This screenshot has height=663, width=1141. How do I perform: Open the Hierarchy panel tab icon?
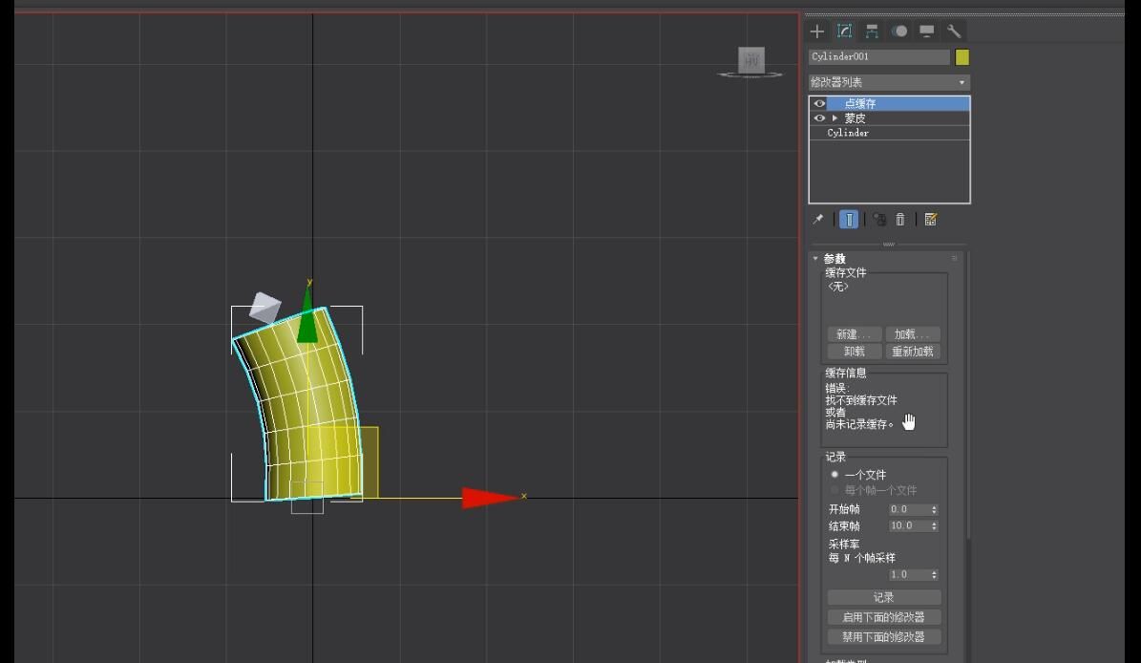[x=872, y=32]
